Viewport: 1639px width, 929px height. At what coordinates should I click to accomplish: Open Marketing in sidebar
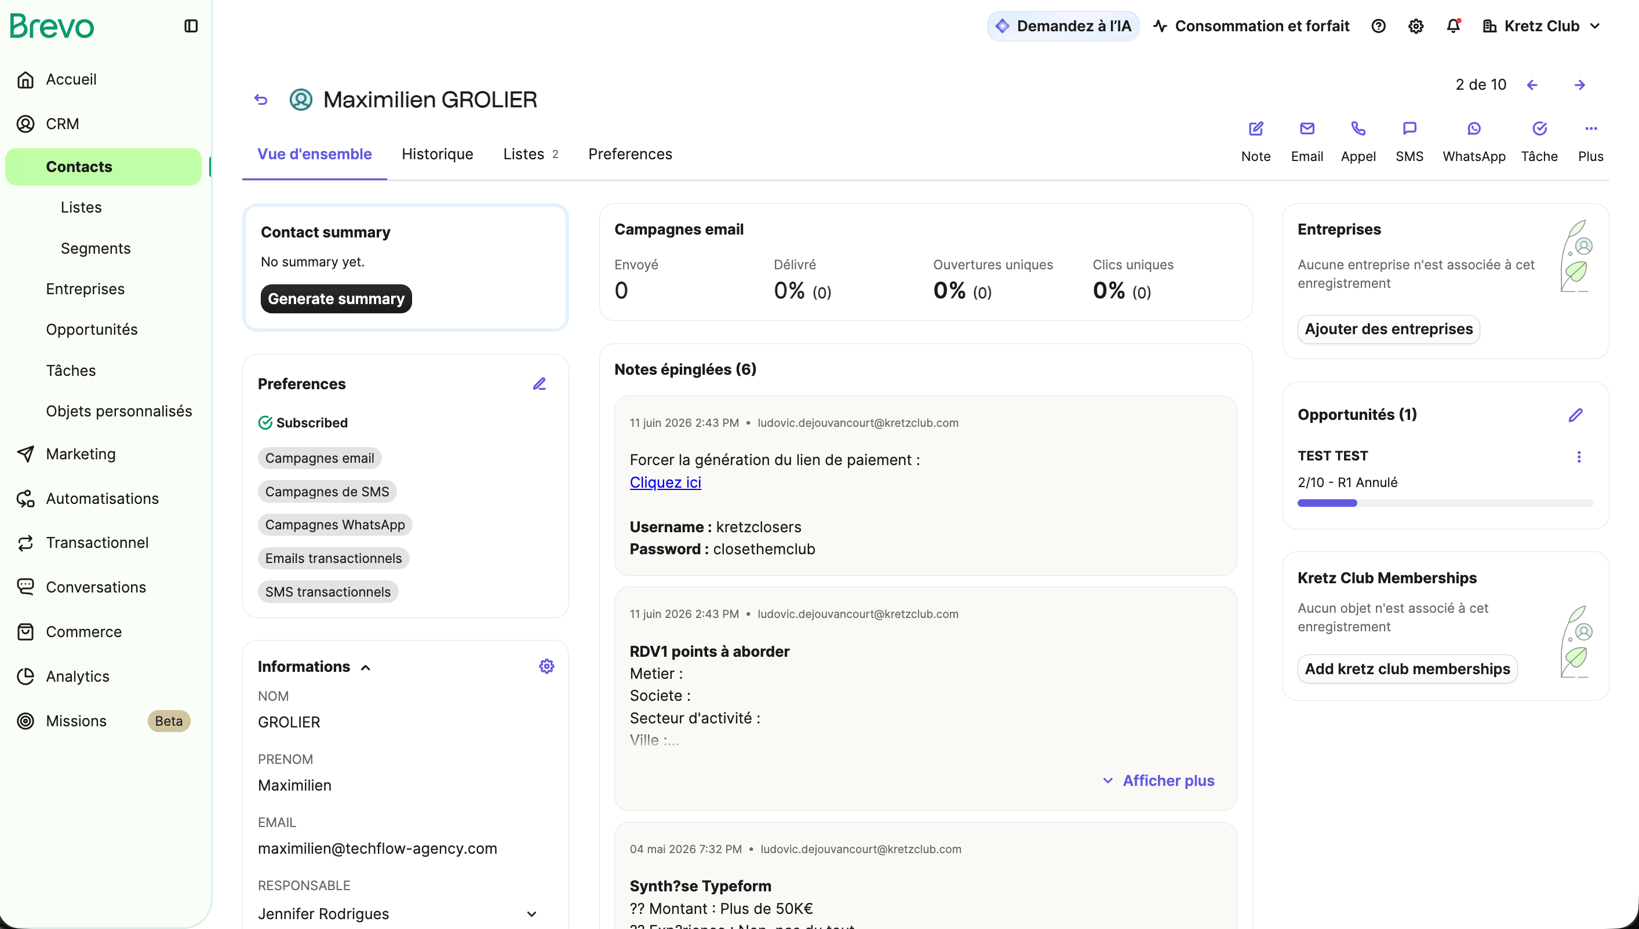81,454
